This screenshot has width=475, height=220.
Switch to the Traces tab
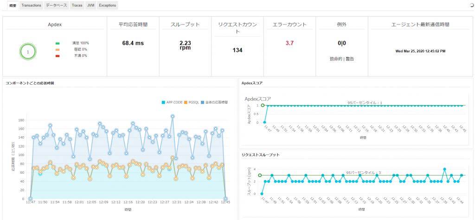click(x=77, y=6)
